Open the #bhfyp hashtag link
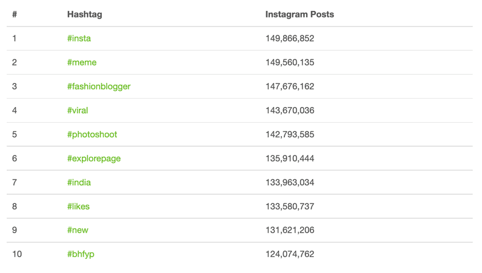Image resolution: width=482 pixels, height=273 pixels. click(x=81, y=254)
